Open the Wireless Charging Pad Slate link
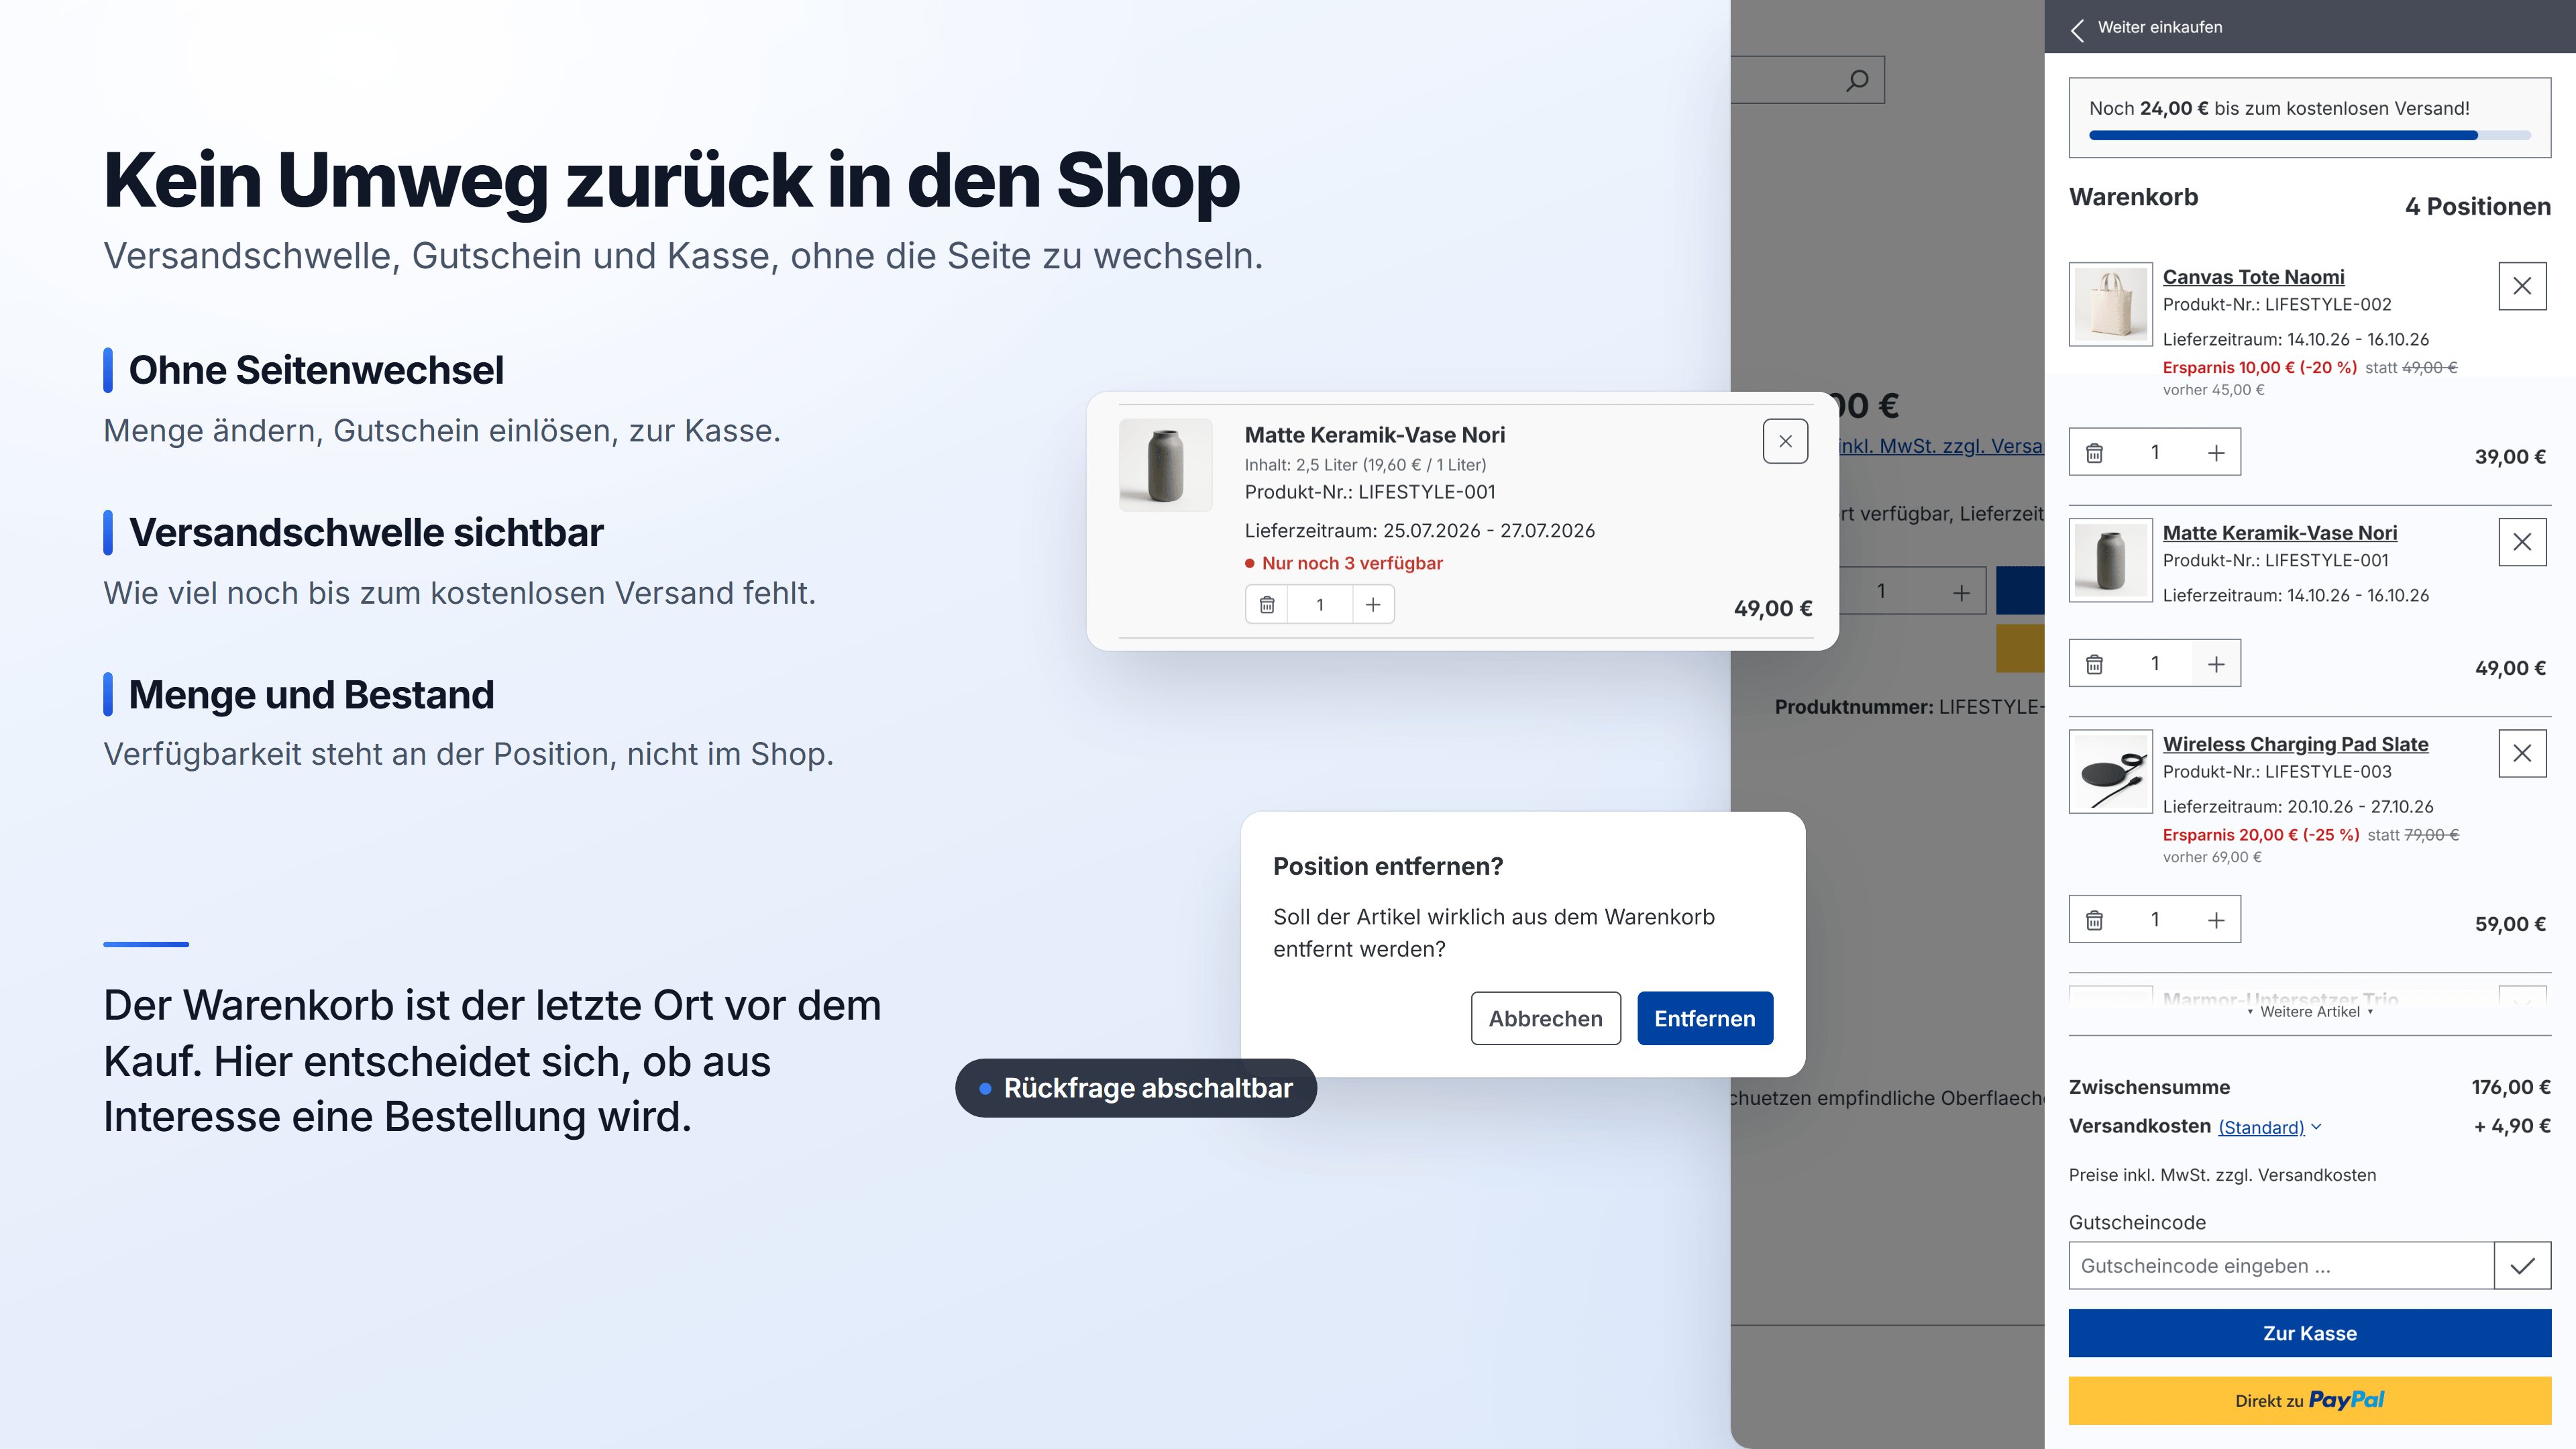This screenshot has width=2576, height=1449. point(2295,744)
